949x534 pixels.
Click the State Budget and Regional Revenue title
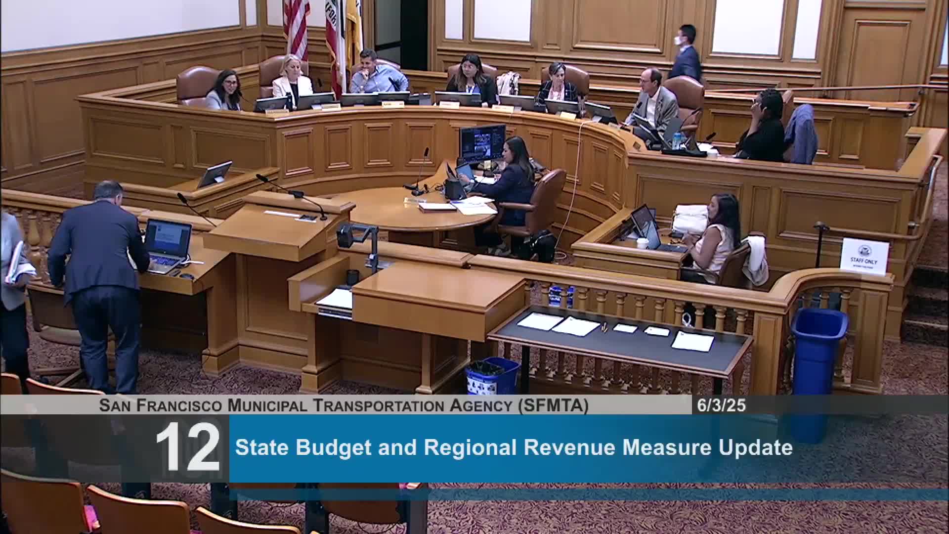(x=513, y=448)
